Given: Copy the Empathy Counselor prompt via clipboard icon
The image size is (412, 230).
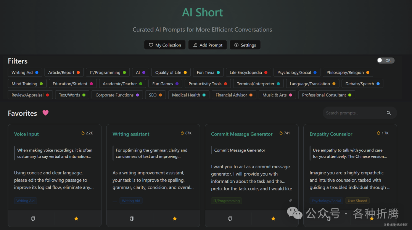Looking at the screenshot, I should pos(328,218).
